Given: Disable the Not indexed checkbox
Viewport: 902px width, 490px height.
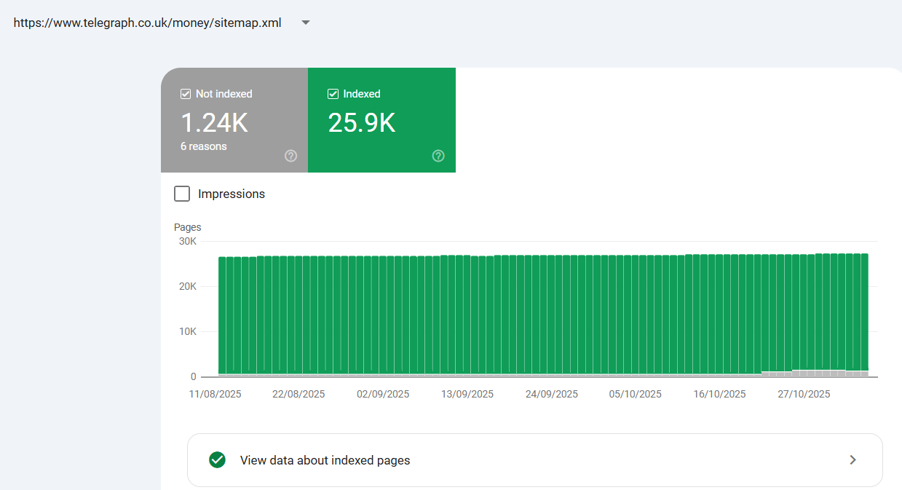Looking at the screenshot, I should pos(184,93).
